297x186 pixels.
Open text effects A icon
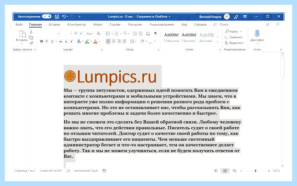[79, 41]
